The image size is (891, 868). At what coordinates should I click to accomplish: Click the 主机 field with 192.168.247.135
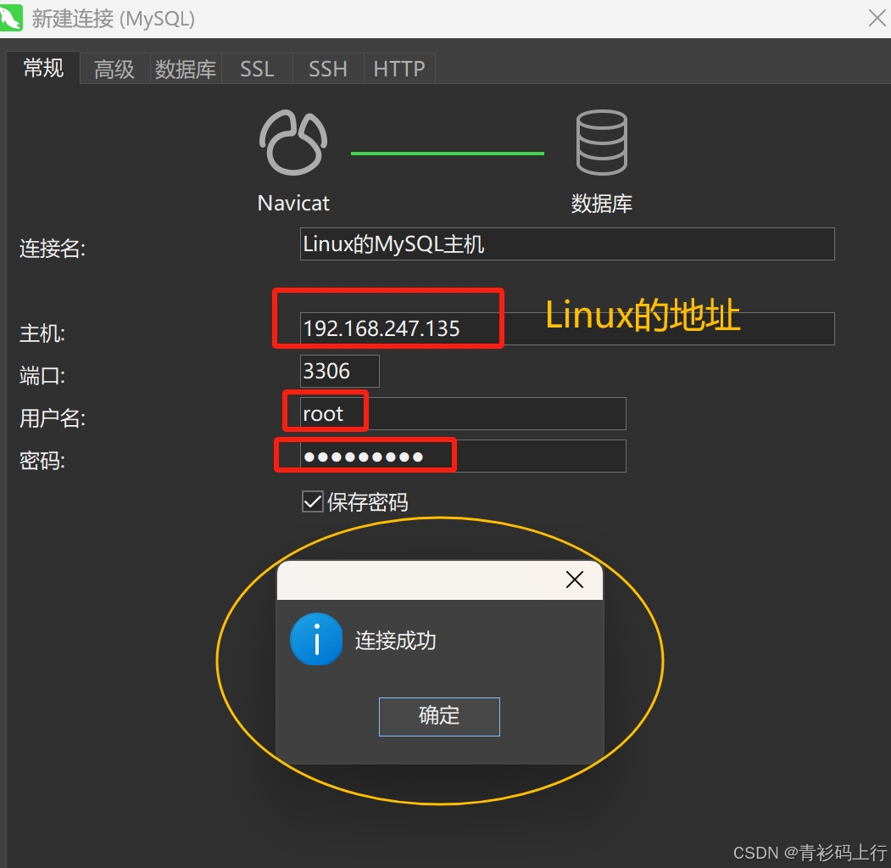[567, 328]
